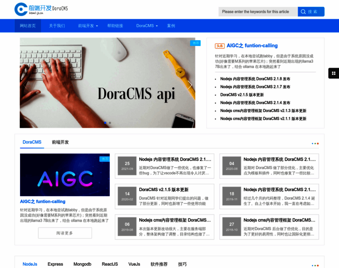Open DoraCMS v2.1.1 版本更新 list link
Viewport: 339px width, 268px height.
(263, 119)
